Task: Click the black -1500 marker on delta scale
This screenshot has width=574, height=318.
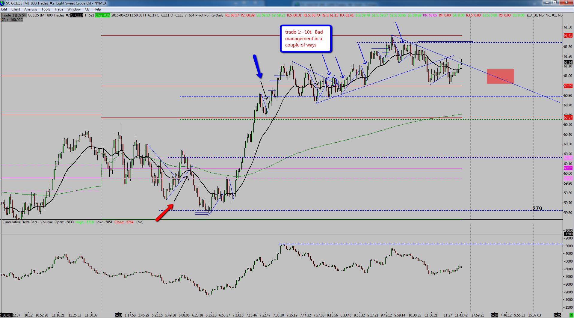Action: click(x=568, y=234)
